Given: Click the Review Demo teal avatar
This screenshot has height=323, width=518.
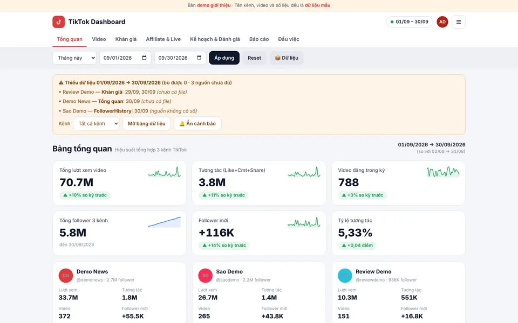Looking at the screenshot, I should point(345,276).
